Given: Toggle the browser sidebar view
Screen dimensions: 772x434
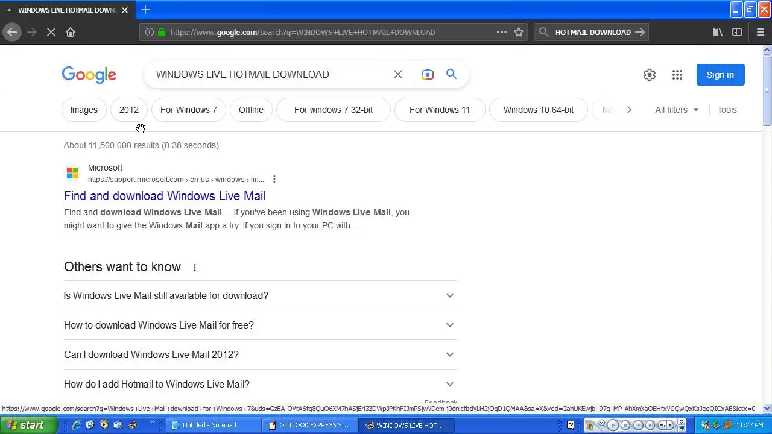Looking at the screenshot, I should pyautogui.click(x=737, y=32).
